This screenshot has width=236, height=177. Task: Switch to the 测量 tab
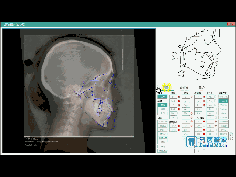click(x=166, y=88)
